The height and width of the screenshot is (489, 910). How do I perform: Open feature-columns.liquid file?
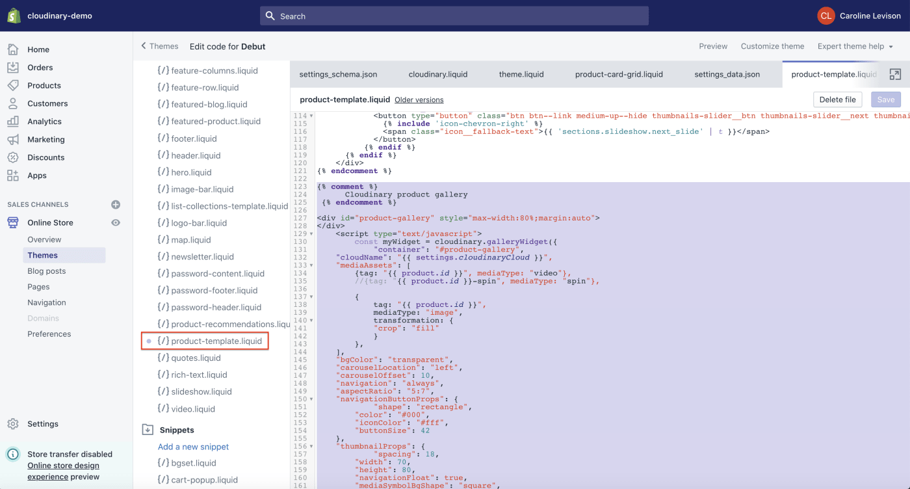207,70
